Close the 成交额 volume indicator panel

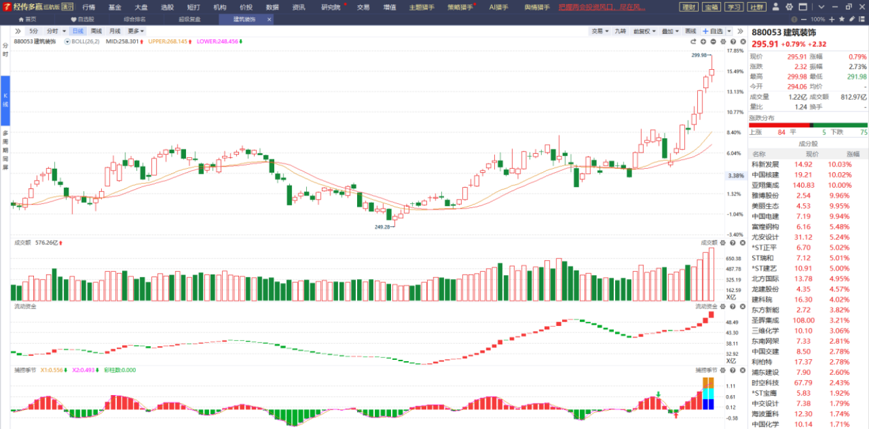pos(743,243)
